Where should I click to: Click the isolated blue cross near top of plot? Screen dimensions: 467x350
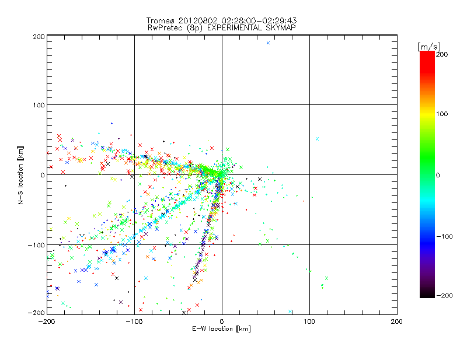268,43
